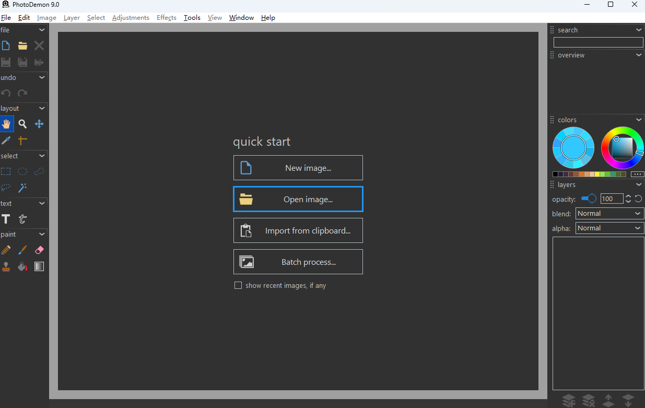
Task: Select the basic Text tool
Action: pos(6,219)
